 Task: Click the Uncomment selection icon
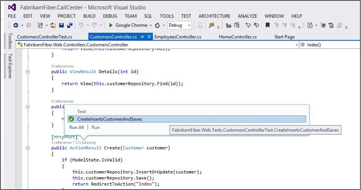pyautogui.click(x=256, y=25)
